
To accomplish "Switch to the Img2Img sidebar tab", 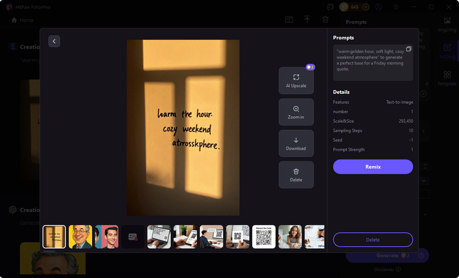I will [x=447, y=25].
